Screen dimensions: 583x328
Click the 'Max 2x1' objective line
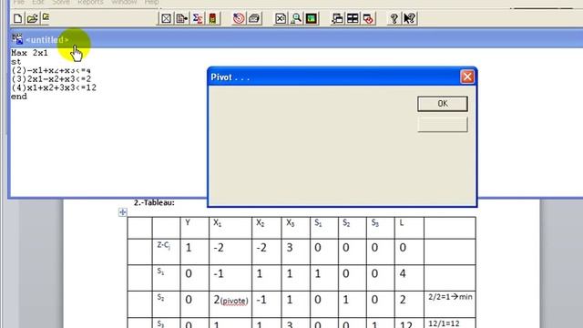(x=29, y=53)
